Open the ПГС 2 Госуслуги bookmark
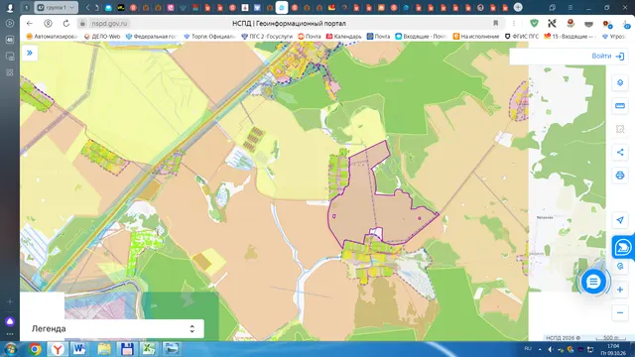This screenshot has height=357, width=635. tap(267, 36)
